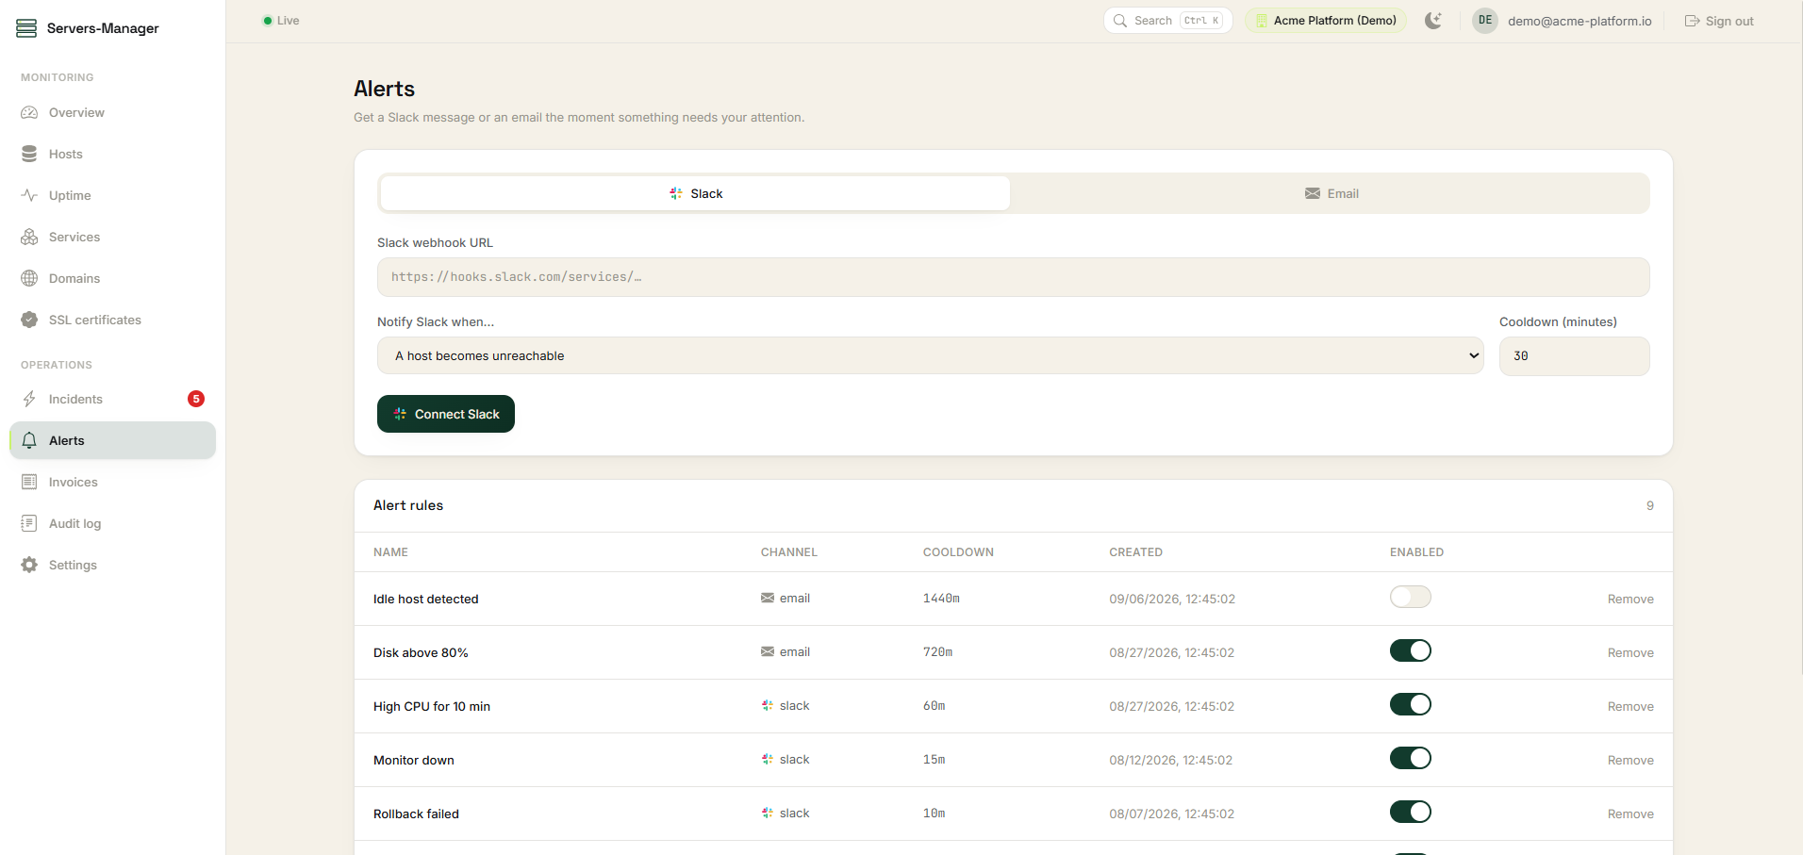Screen dimensions: 1803x855
Task: Focus the Slack webhook URL field
Action: coord(1013,277)
